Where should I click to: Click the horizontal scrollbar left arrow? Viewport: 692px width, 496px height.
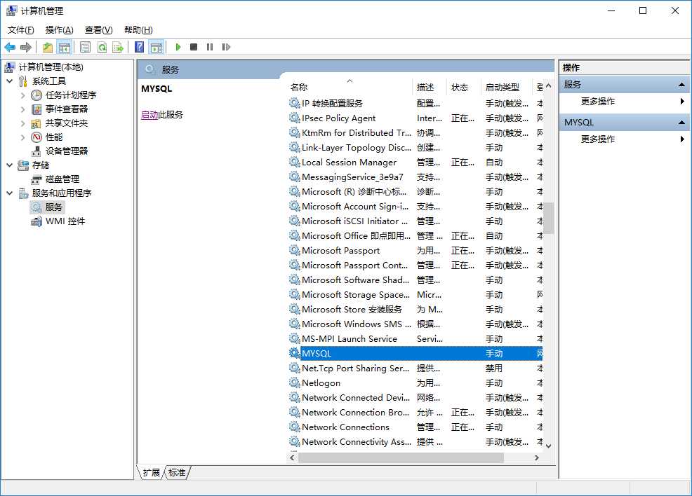[x=292, y=457]
